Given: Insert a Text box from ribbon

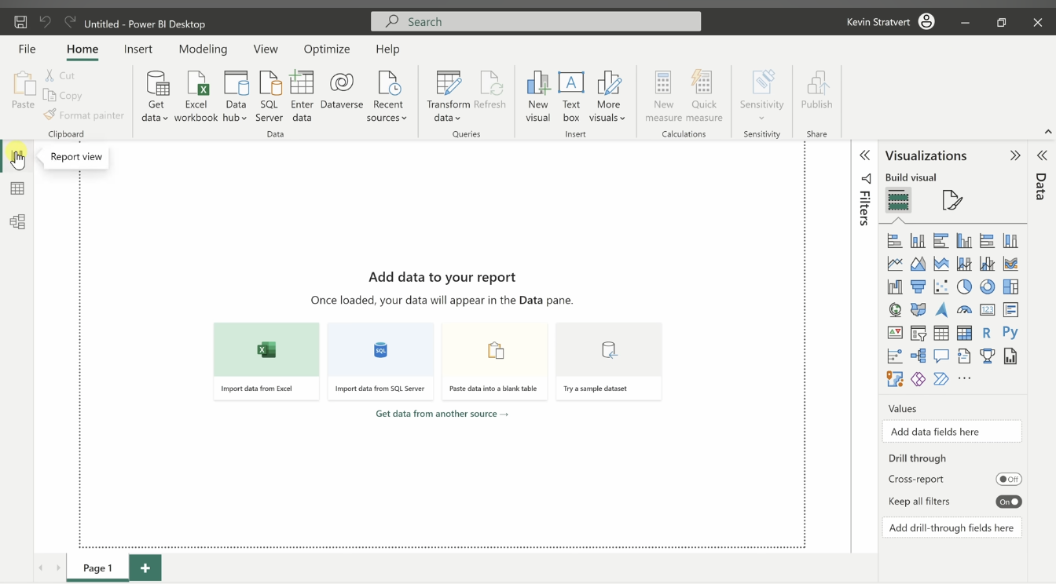Looking at the screenshot, I should (x=571, y=97).
